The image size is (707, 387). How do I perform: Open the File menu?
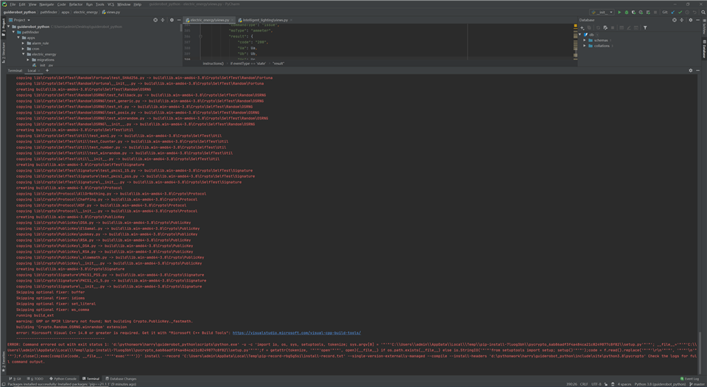[x=13, y=4]
